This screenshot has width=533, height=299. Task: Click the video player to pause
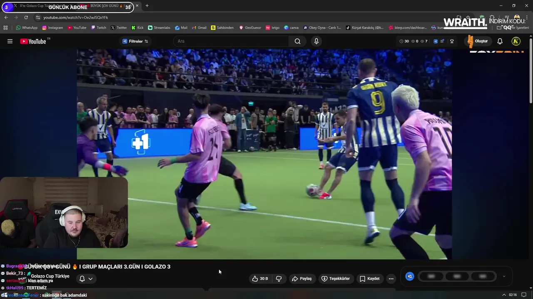pyautogui.click(x=264, y=154)
